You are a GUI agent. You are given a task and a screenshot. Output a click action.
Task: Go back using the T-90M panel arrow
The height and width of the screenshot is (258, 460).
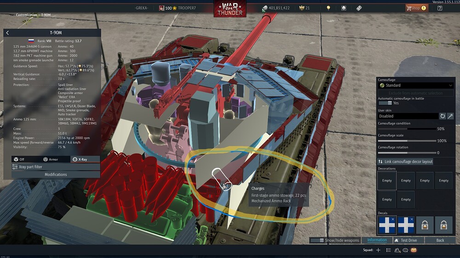[7, 33]
